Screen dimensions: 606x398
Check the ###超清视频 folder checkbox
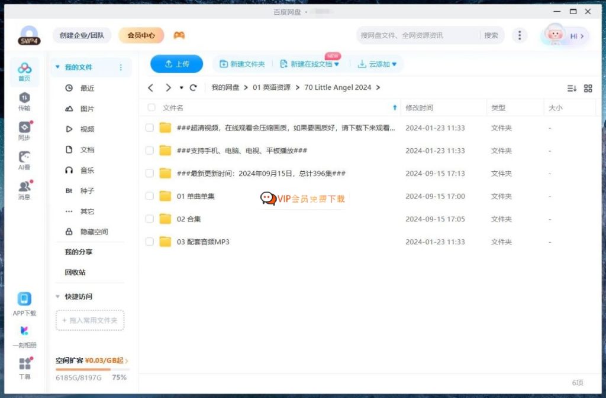pos(150,128)
